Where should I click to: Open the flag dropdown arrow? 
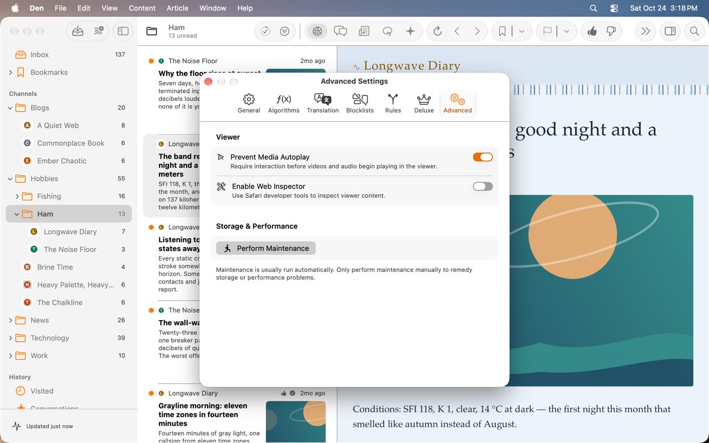[567, 32]
